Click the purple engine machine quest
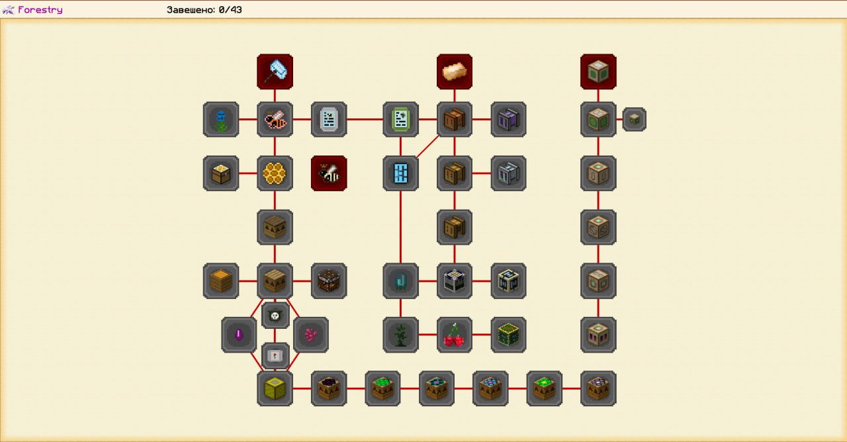 [x=508, y=120]
